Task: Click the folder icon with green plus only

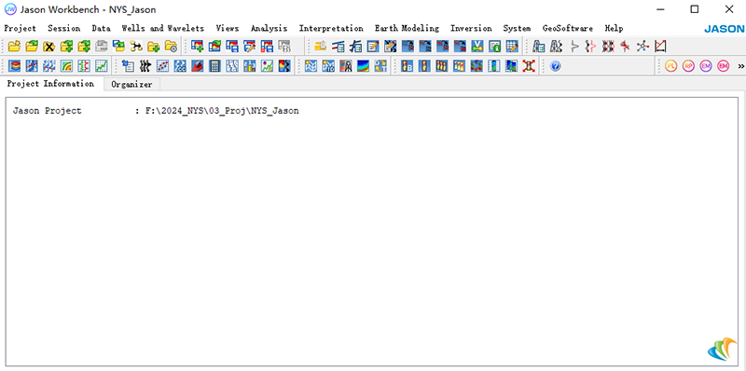Action: 154,47
